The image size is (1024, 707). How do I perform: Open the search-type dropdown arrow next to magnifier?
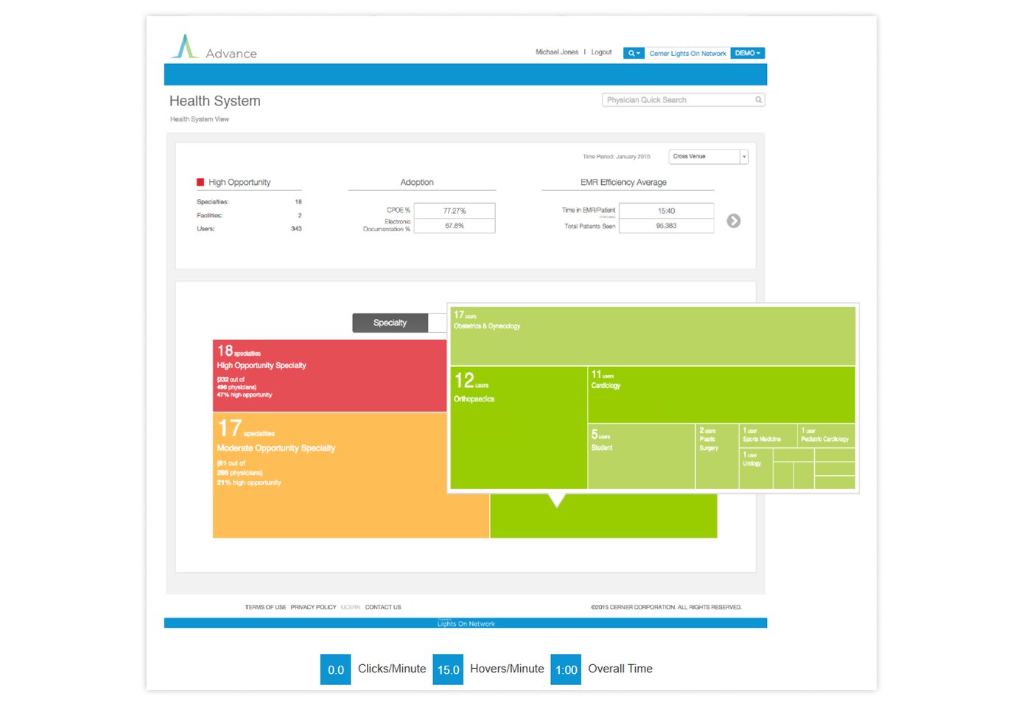[x=639, y=52]
